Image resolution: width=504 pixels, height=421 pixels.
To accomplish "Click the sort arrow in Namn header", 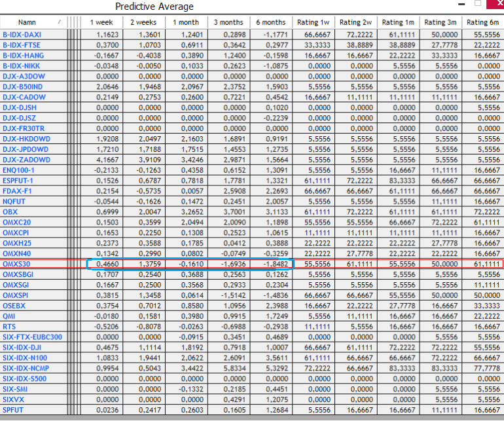I will pyautogui.click(x=60, y=22).
